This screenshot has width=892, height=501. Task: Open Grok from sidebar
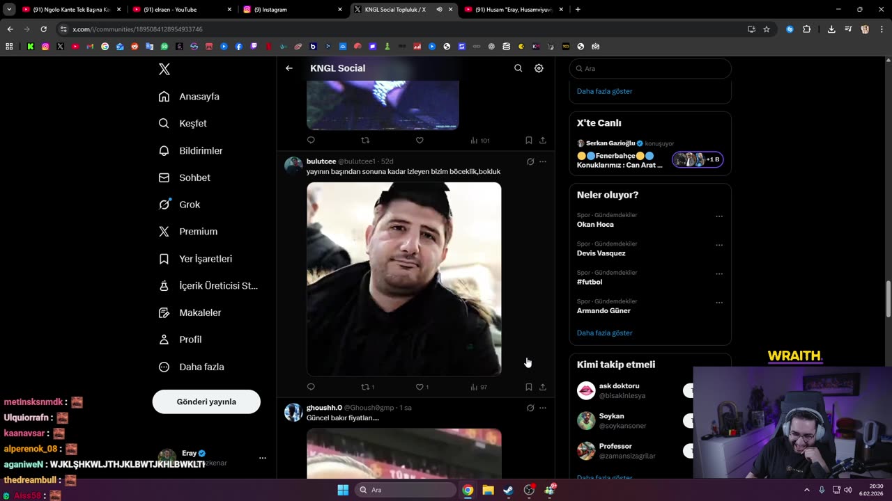point(179,205)
